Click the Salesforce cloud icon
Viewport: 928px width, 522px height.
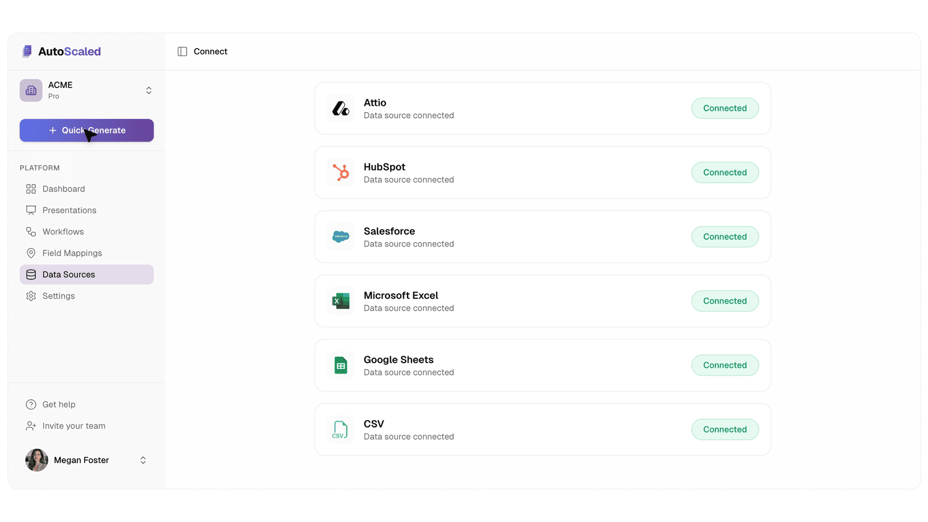(341, 237)
